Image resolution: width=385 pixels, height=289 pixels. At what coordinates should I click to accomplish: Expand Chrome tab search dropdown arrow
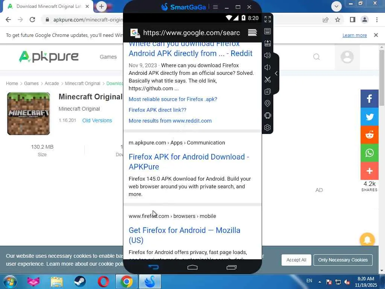pyautogui.click(x=336, y=6)
